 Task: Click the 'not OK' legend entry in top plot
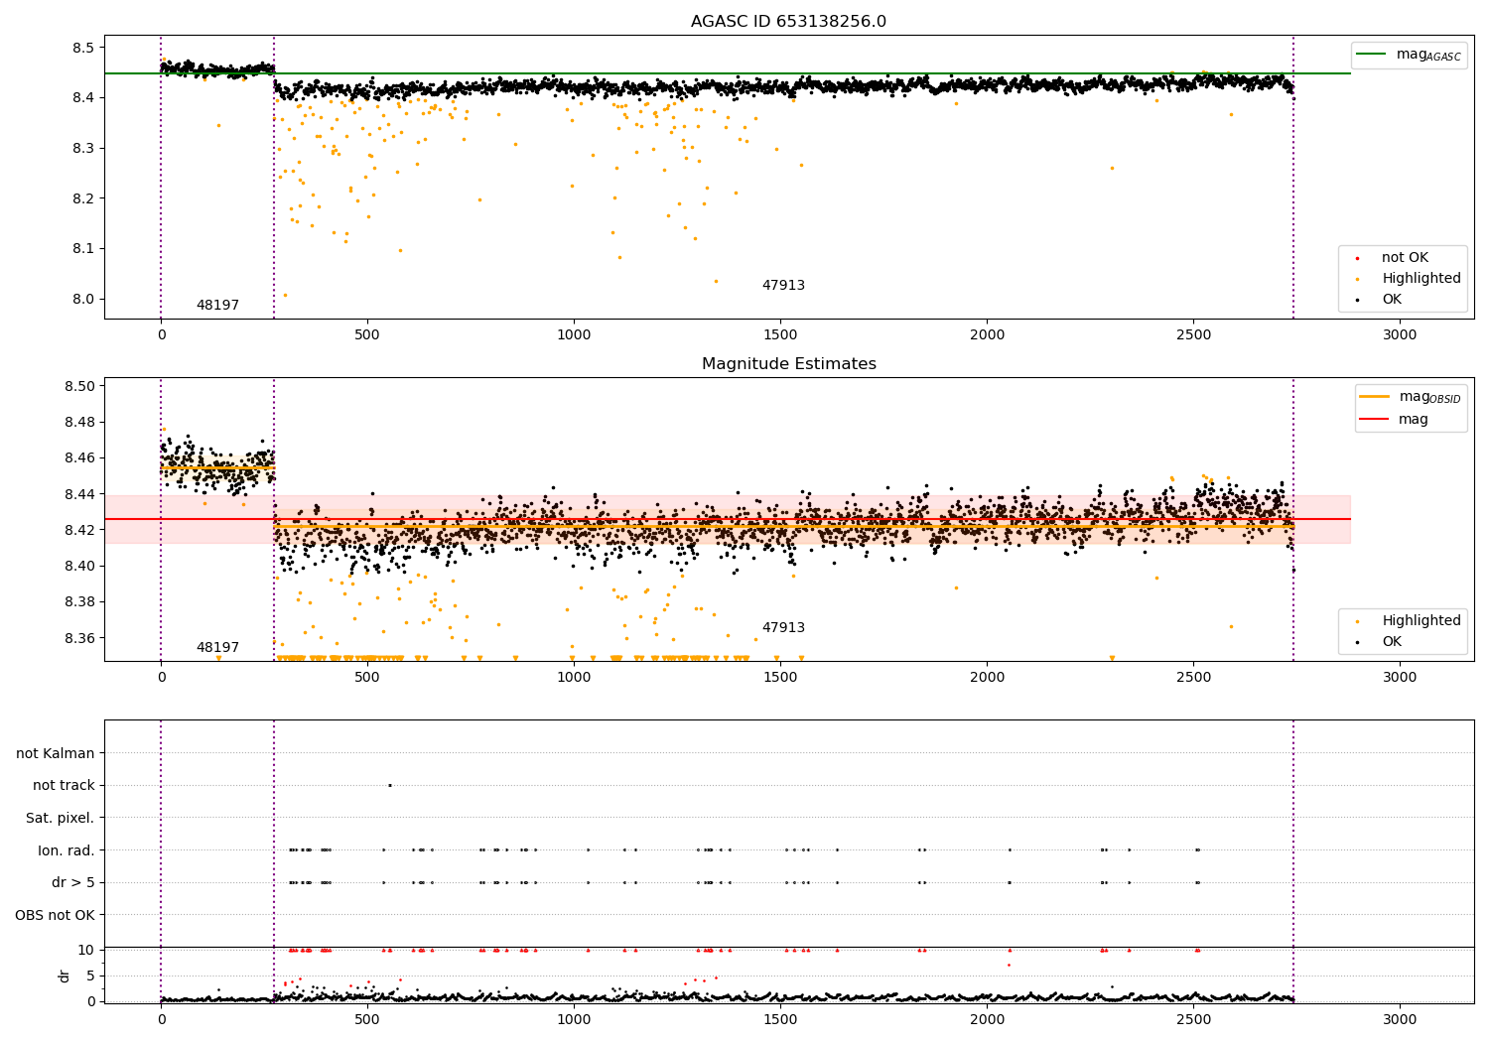(1405, 258)
